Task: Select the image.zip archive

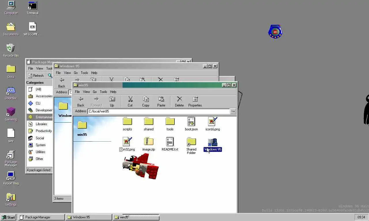Action: point(148,144)
